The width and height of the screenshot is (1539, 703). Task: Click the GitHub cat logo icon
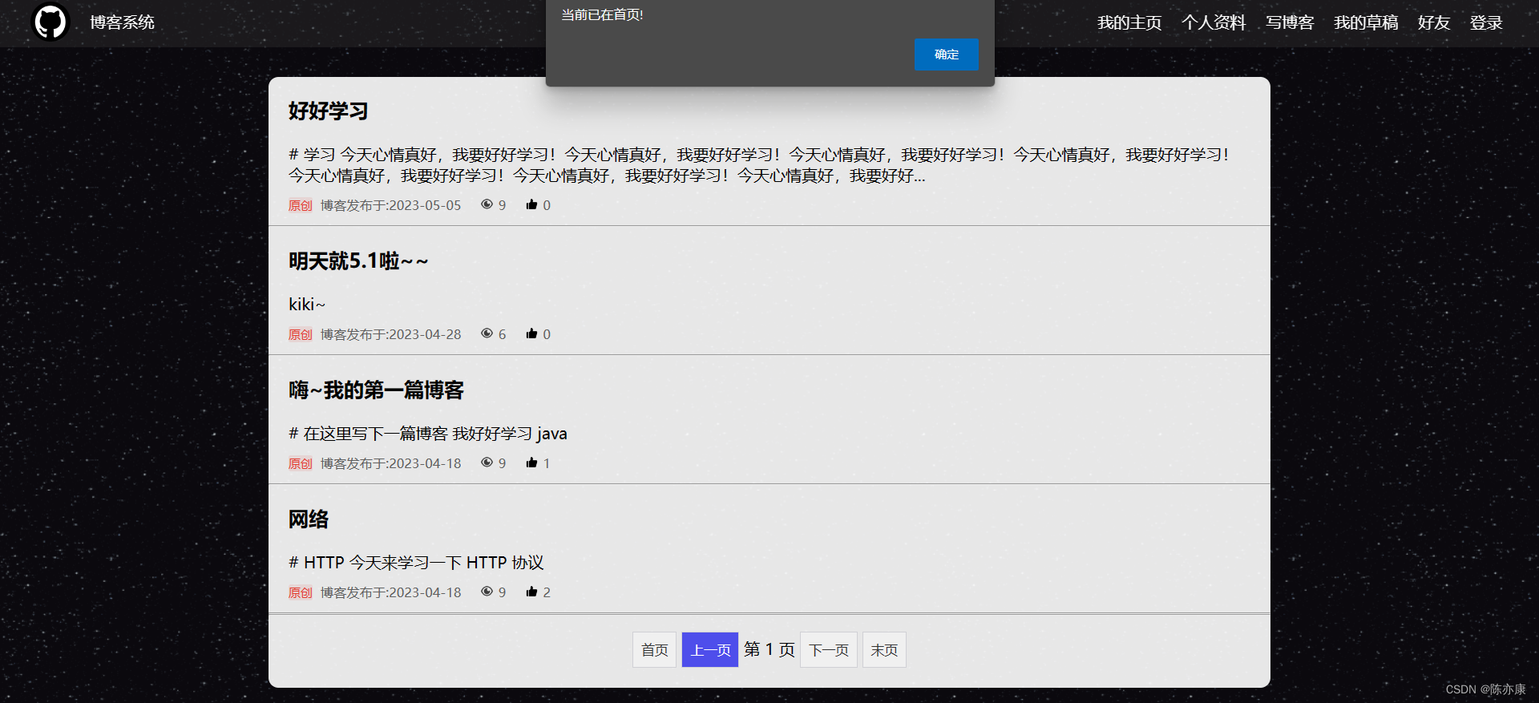(50, 22)
